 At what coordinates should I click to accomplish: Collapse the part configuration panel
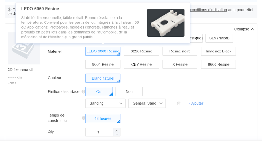244,29
